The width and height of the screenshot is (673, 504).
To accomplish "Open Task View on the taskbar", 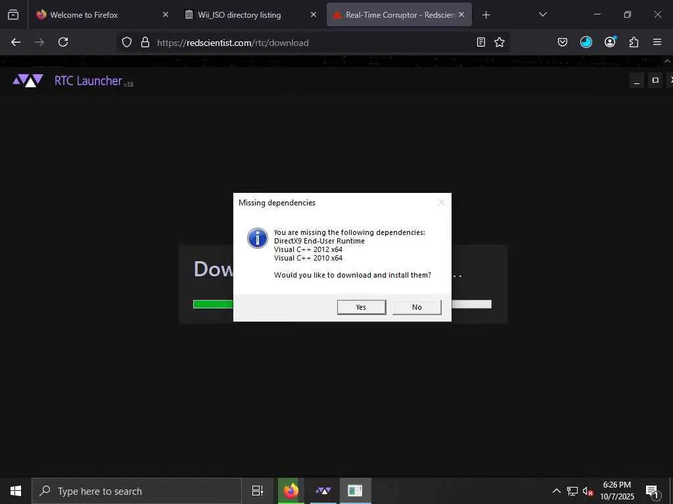I will coord(258,491).
